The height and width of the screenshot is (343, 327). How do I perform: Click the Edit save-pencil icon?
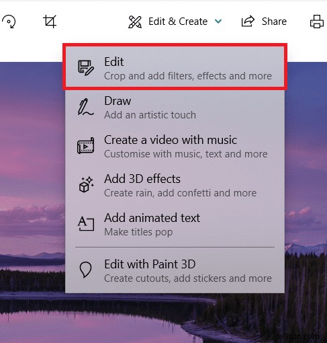[x=86, y=68]
